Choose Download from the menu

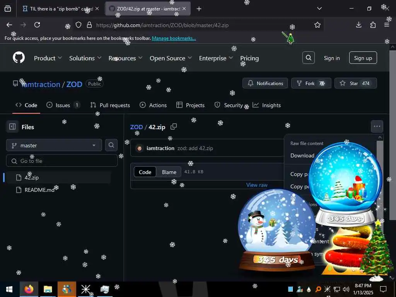pos(302,155)
